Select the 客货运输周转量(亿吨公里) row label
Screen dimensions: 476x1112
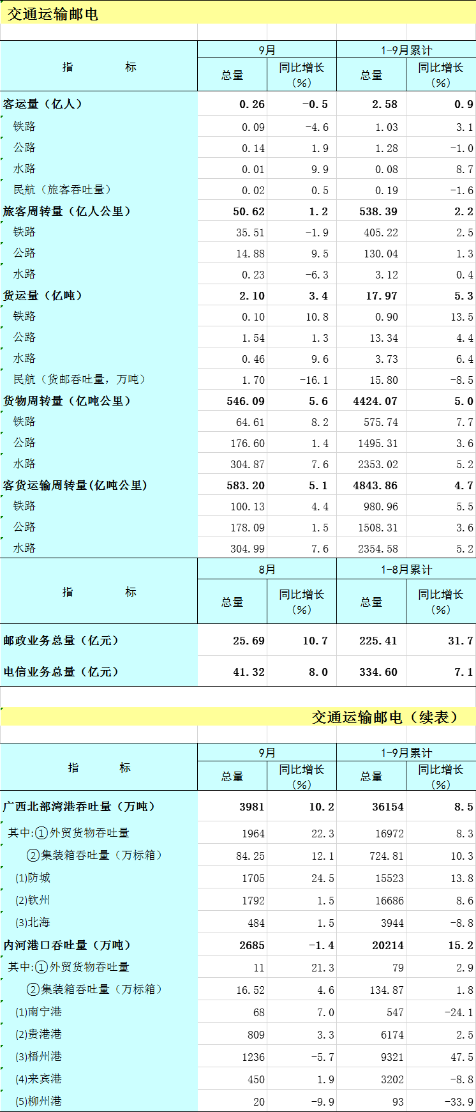coord(75,485)
